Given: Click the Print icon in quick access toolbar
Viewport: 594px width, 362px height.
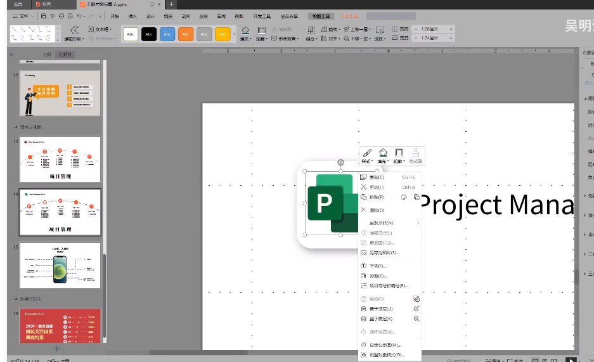Looking at the screenshot, I should tap(61, 16).
